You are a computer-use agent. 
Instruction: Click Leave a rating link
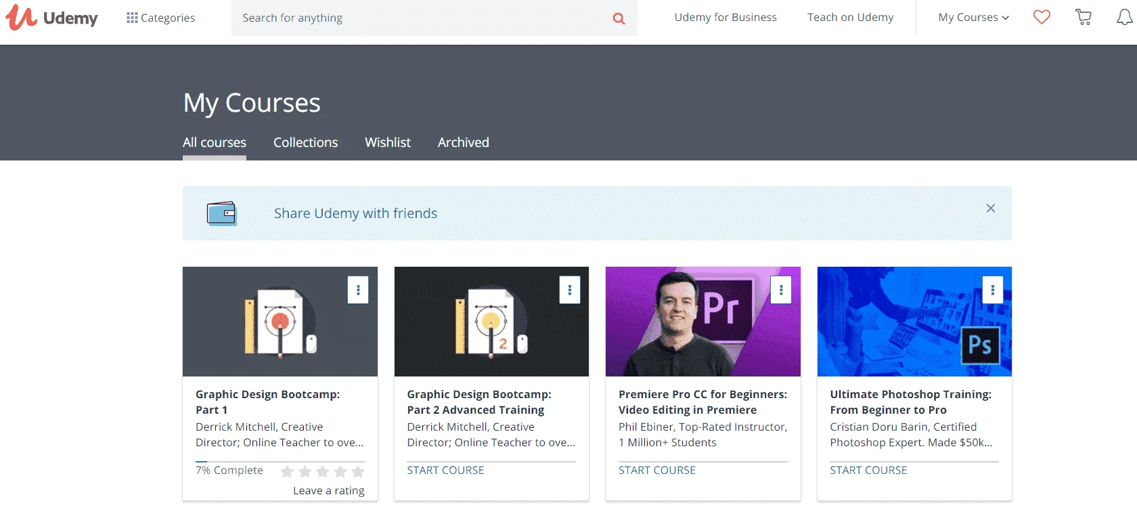click(x=328, y=490)
